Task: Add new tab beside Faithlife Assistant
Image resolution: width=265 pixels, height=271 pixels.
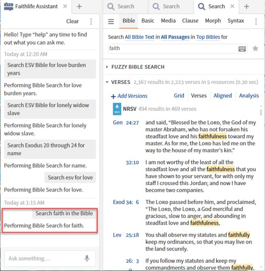Action: [79, 6]
